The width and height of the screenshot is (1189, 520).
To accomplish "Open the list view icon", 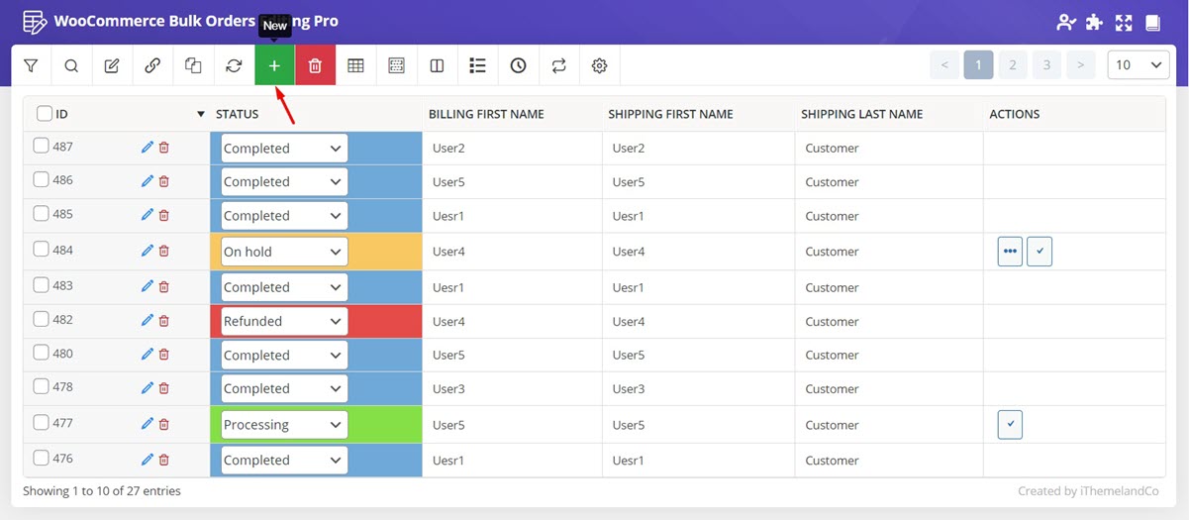I will (x=477, y=65).
